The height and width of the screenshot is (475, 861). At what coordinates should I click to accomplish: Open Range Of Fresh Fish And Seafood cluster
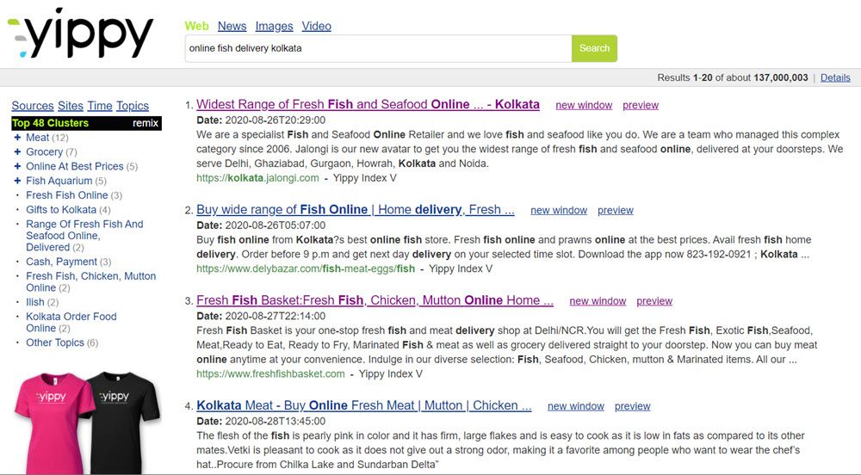pyautogui.click(x=84, y=235)
